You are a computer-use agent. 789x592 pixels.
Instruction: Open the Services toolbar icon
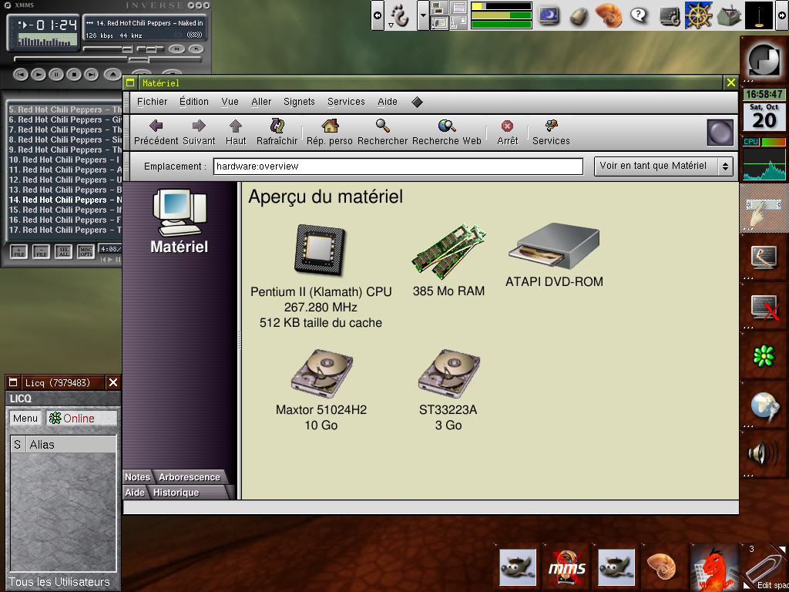[x=551, y=126]
